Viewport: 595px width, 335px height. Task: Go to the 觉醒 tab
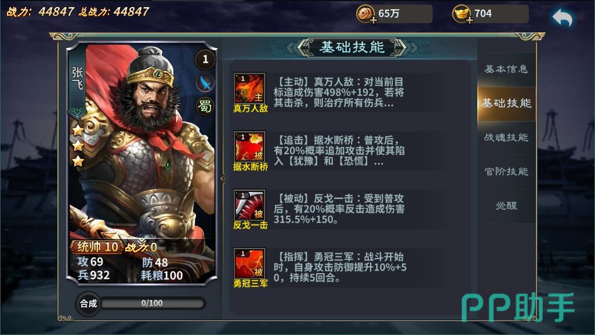pyautogui.click(x=506, y=205)
